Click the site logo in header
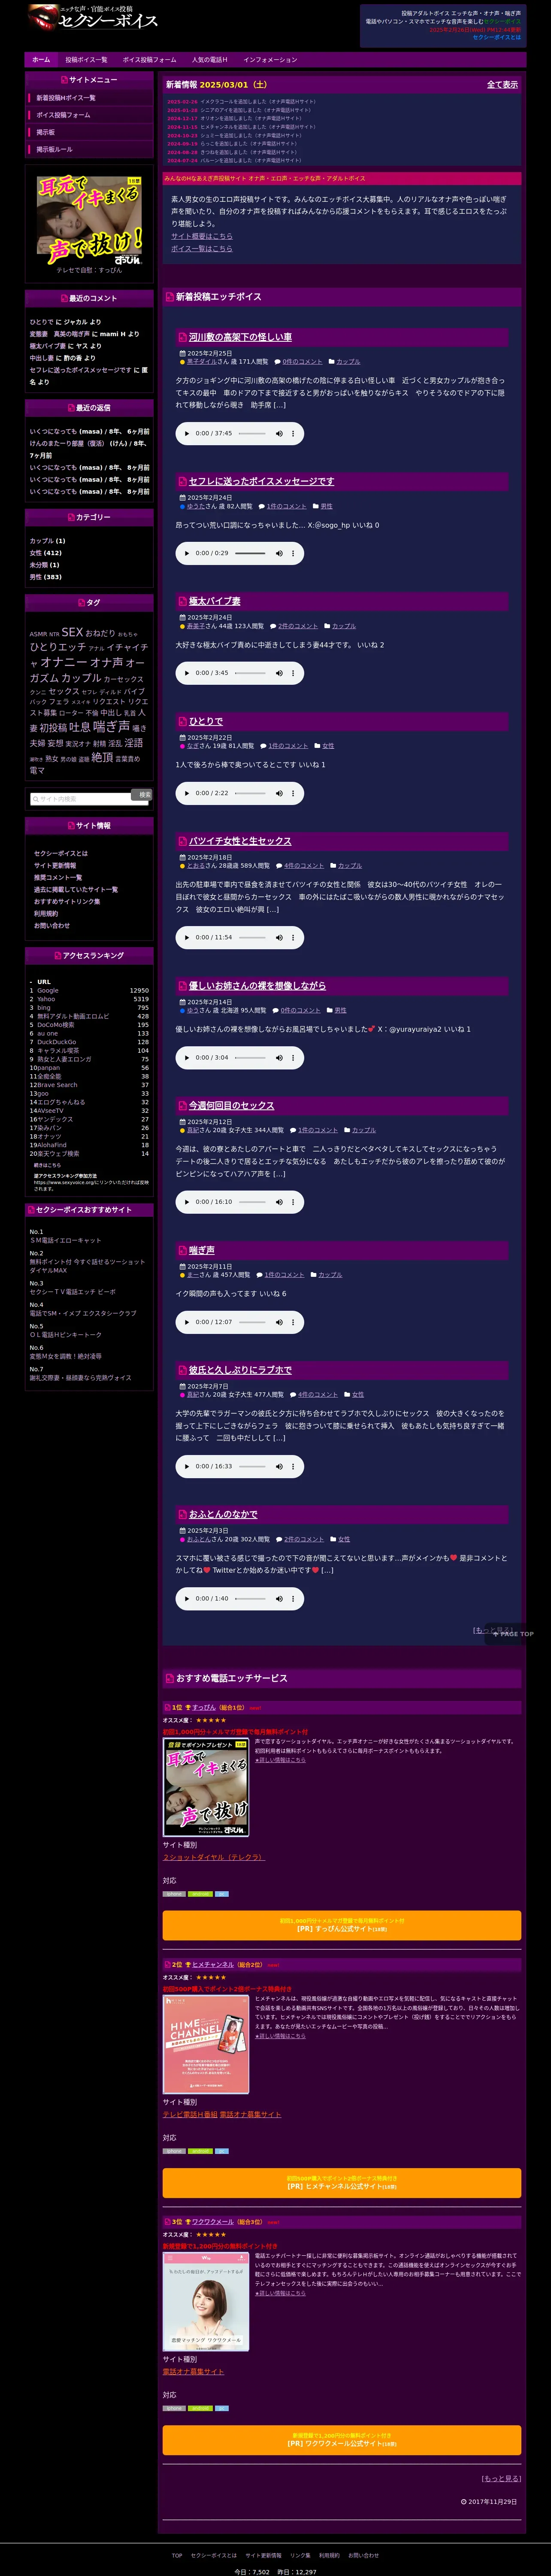This screenshot has height=2576, width=551. point(93,18)
